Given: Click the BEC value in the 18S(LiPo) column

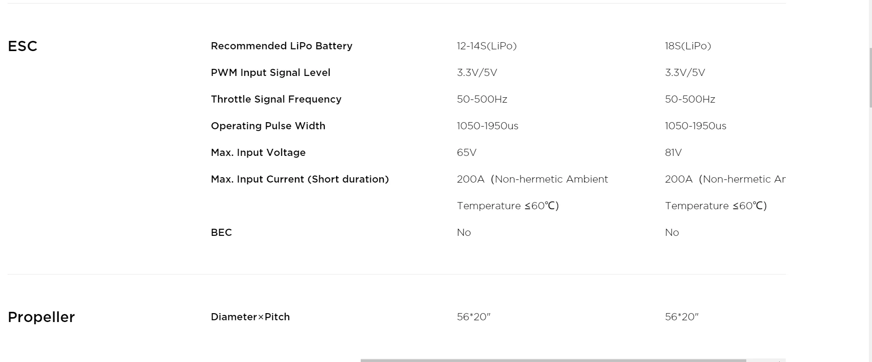Looking at the screenshot, I should 672,233.
